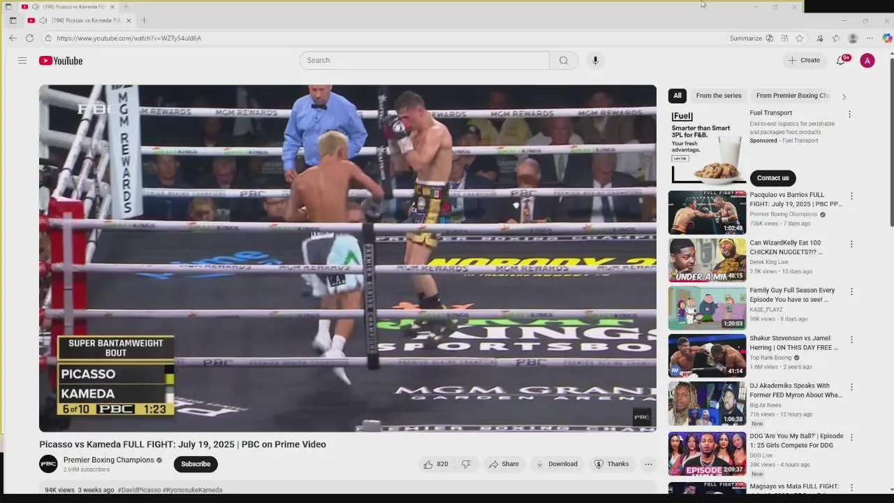Open the browser profile icon
This screenshot has height=503, width=894.
coord(853,38)
